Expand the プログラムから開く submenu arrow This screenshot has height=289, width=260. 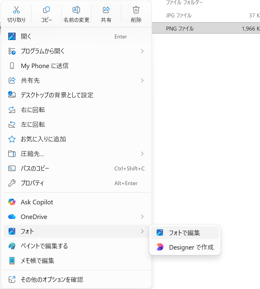tap(142, 51)
